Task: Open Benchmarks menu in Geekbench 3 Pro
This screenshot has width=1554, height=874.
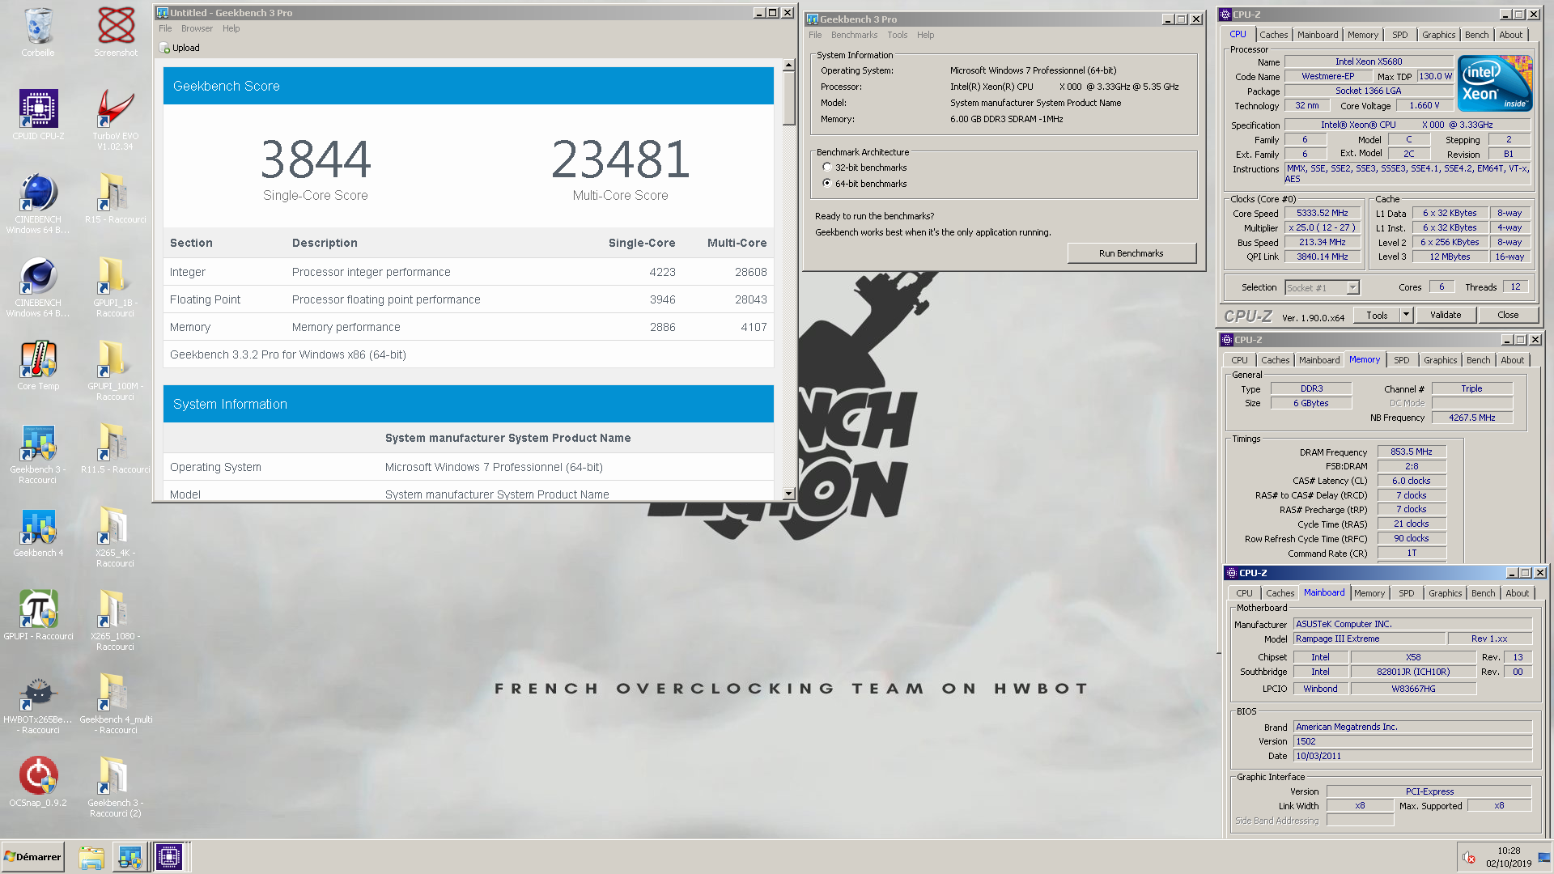Action: point(854,35)
